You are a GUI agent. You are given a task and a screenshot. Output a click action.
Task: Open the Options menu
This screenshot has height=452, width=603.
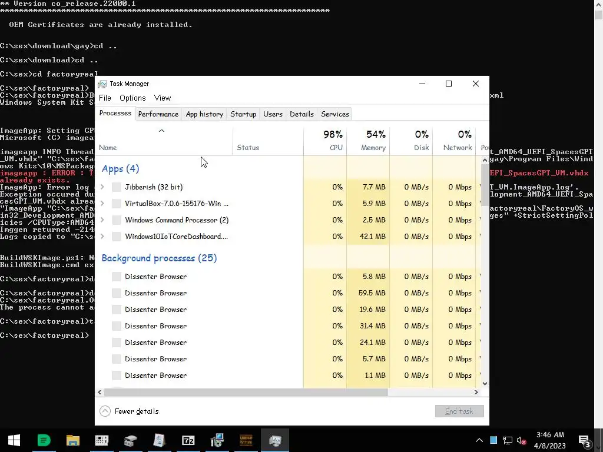[132, 98]
